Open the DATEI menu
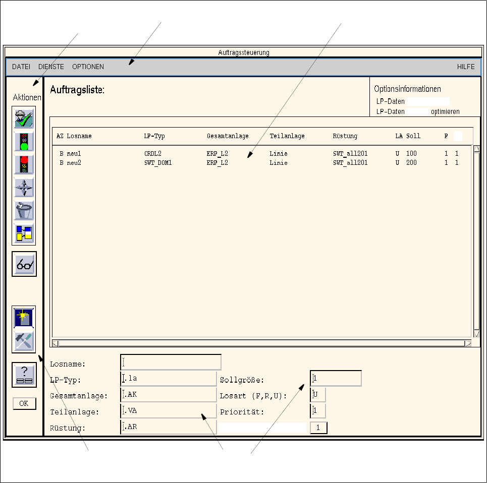 21,67
